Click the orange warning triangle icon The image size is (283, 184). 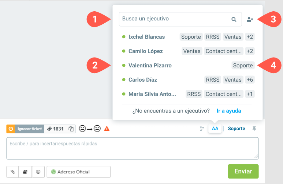coord(107,129)
